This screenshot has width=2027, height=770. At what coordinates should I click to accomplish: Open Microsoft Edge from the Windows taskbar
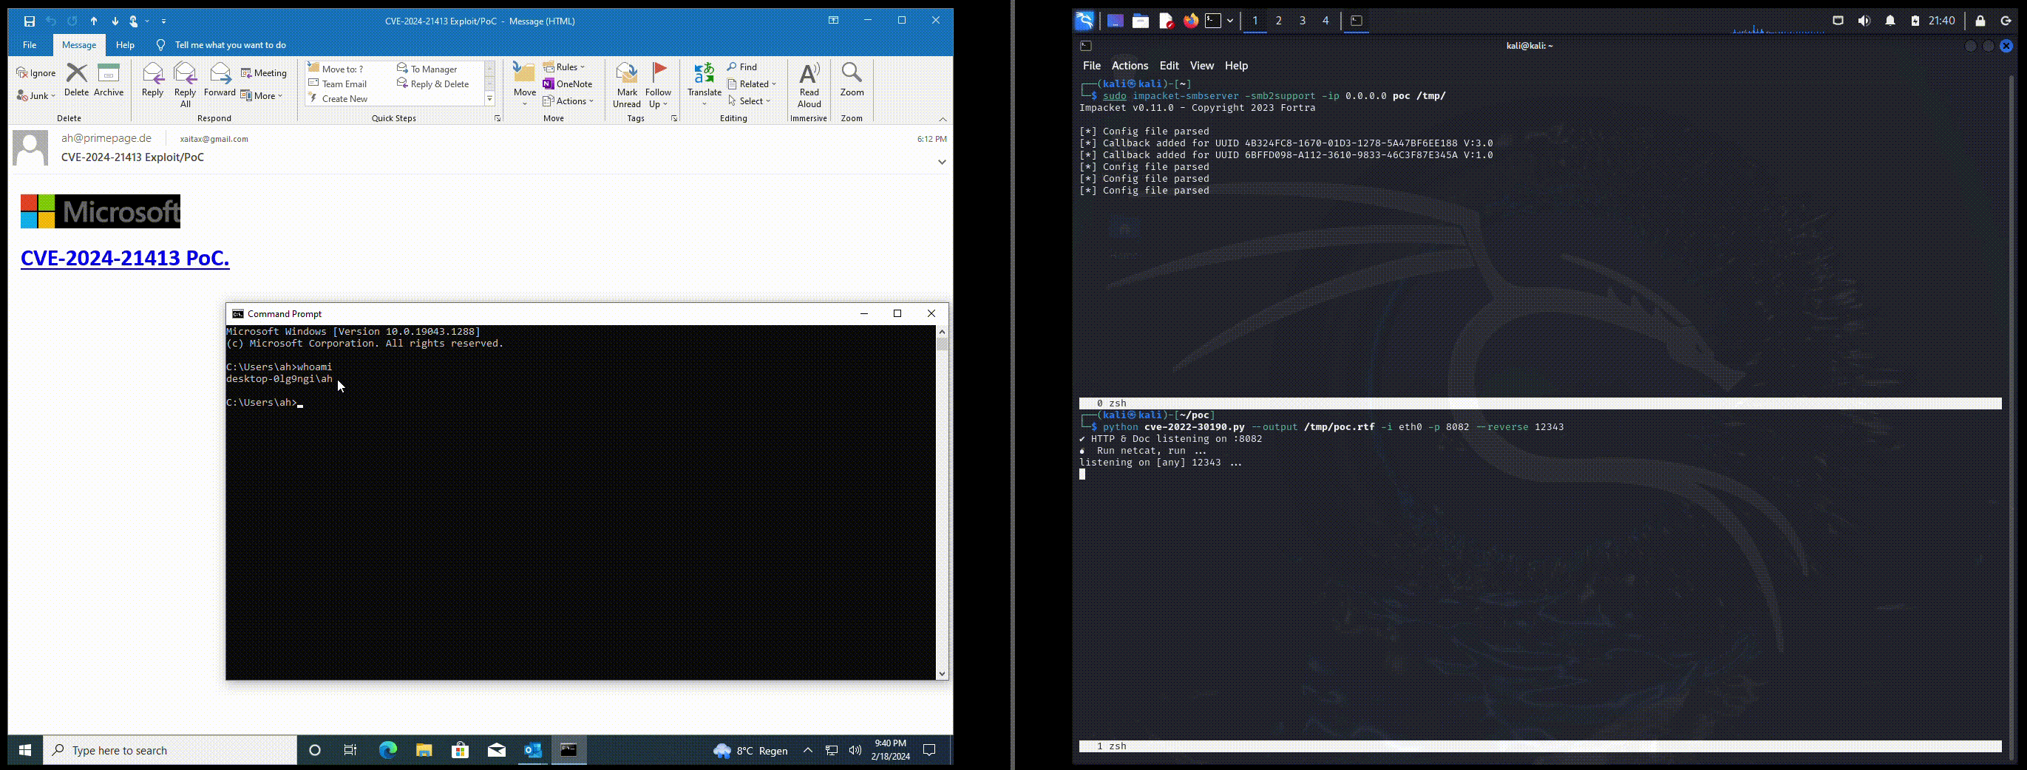[x=388, y=750]
